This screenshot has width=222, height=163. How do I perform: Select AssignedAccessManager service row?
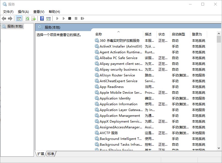pyautogui.click(x=150, y=127)
